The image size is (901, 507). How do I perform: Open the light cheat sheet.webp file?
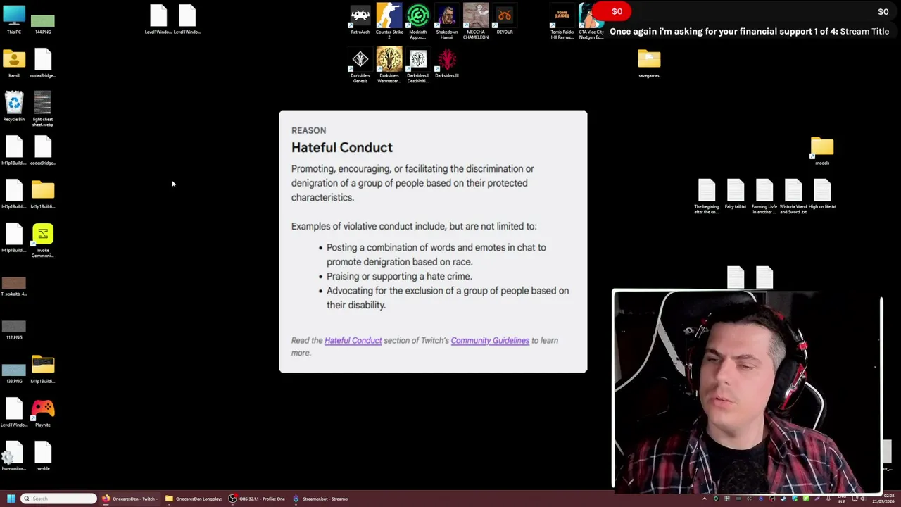coord(43,109)
